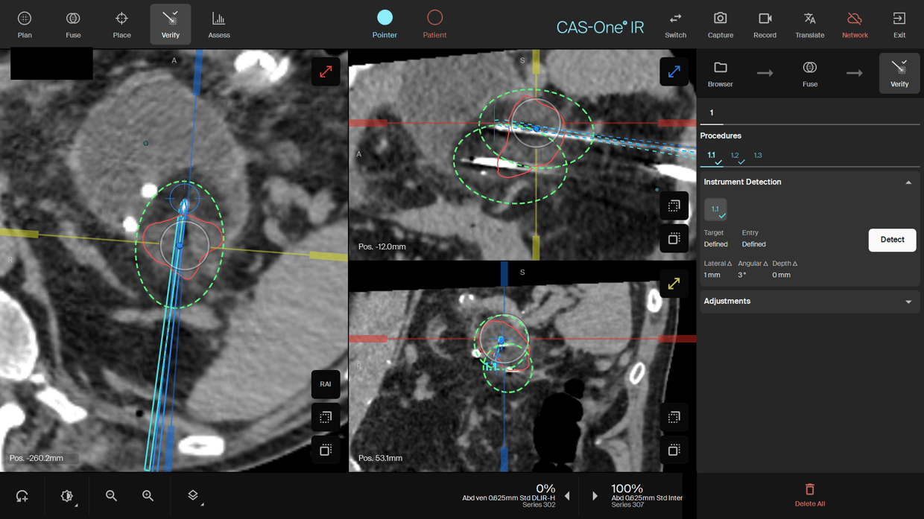Start recording with the Record icon
The image size is (924, 519).
[765, 25]
